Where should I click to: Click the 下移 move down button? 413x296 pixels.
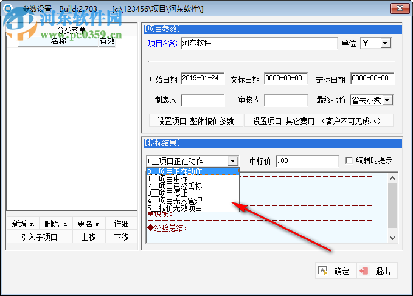[x=121, y=237]
